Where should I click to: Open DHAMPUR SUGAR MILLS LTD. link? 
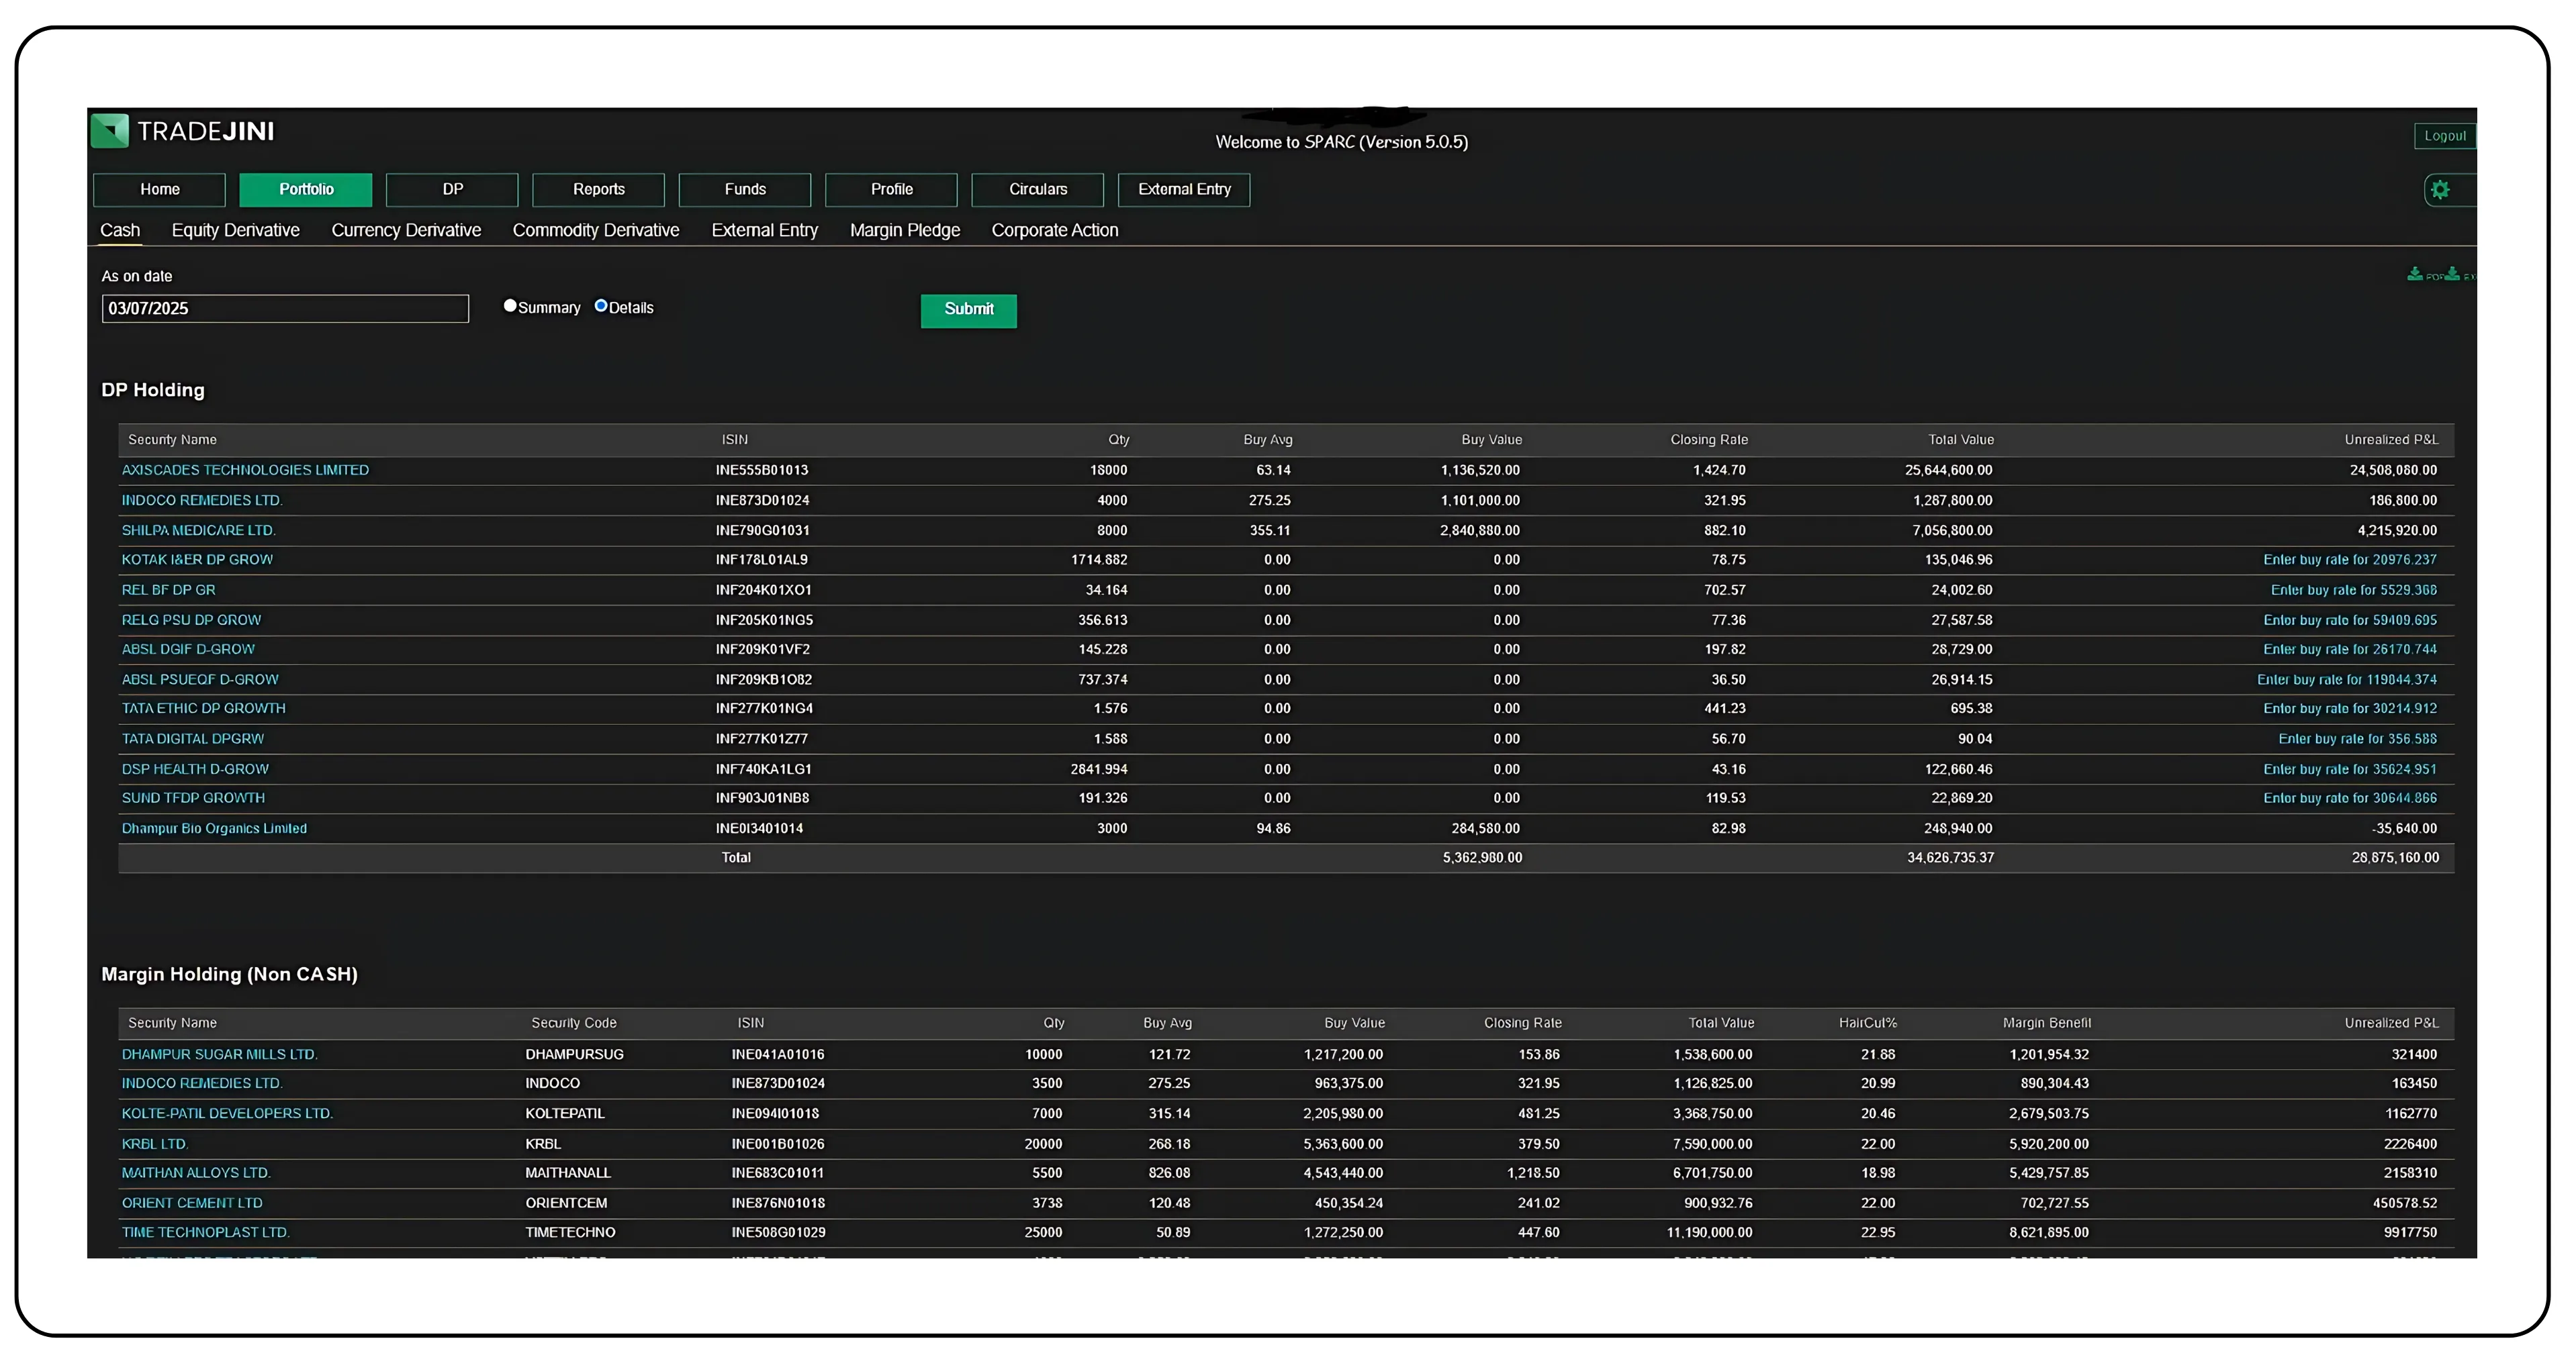tap(219, 1054)
